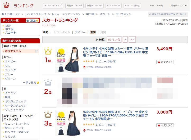Remove the ポリエステル filter with the X icon
Image resolution: width=191 pixels, height=140 pixels.
37,51
